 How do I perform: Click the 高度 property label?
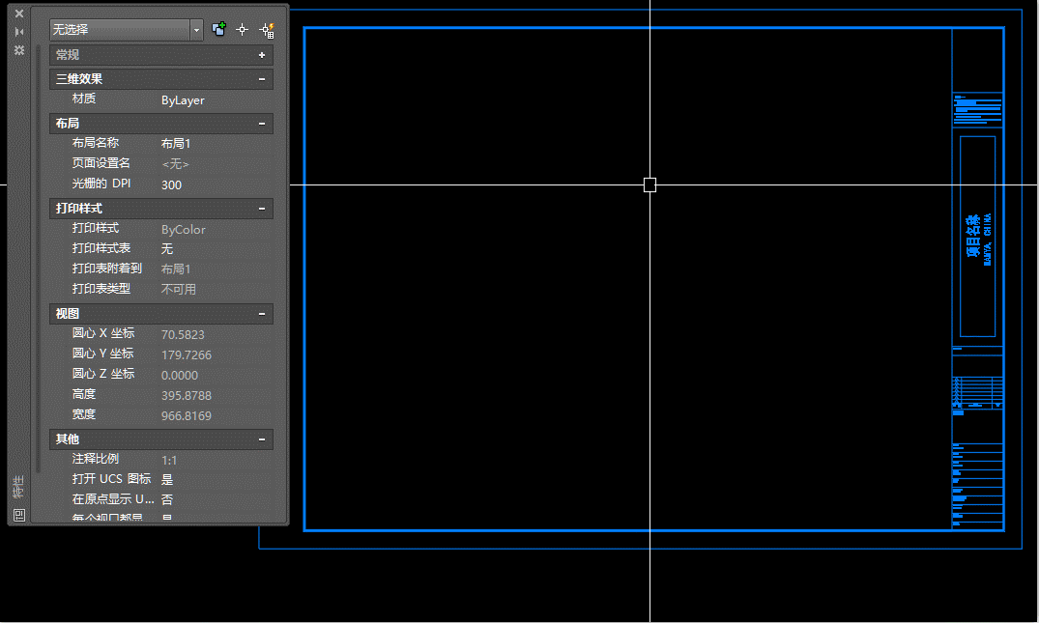point(84,394)
